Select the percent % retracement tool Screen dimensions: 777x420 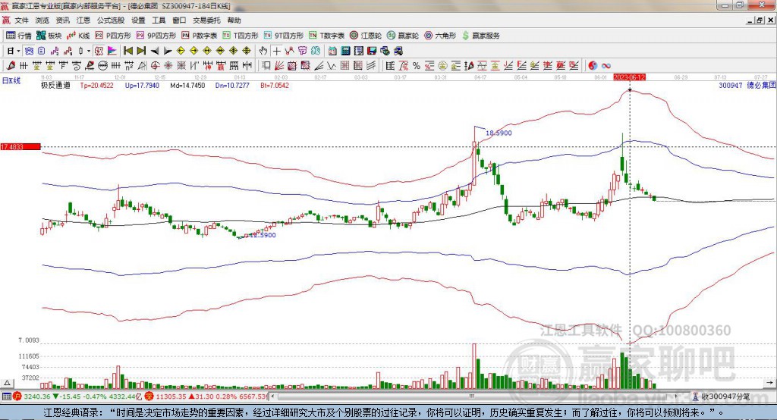(x=417, y=65)
